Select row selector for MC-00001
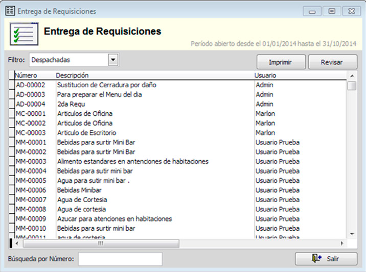The width and height of the screenshot is (366, 272). click(12, 114)
